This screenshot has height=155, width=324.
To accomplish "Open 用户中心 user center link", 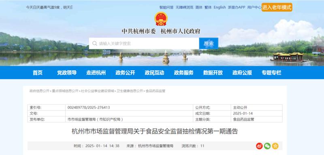I will click(x=254, y=7).
